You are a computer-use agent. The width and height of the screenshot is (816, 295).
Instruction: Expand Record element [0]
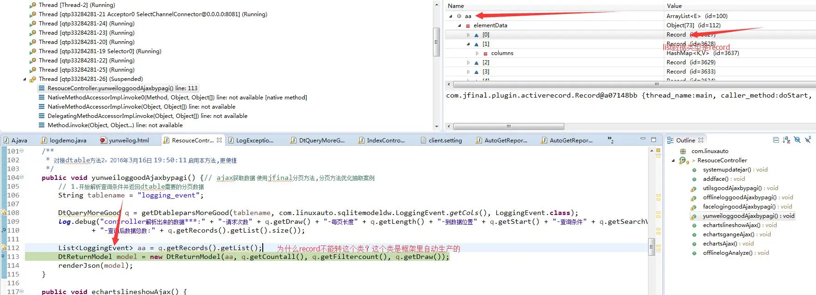point(468,35)
